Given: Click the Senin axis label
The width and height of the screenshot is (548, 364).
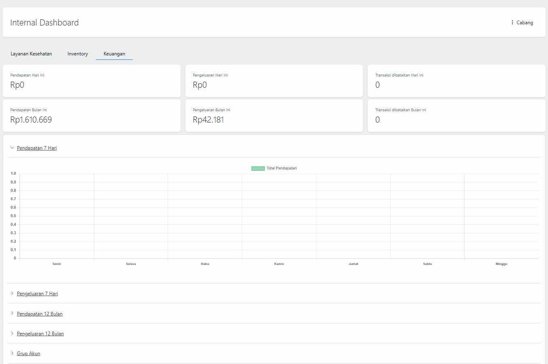Looking at the screenshot, I should click(57, 264).
